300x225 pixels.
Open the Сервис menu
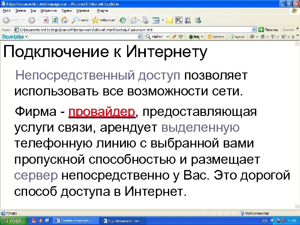(67, 11)
